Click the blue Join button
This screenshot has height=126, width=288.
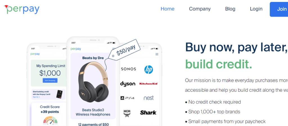point(279,9)
